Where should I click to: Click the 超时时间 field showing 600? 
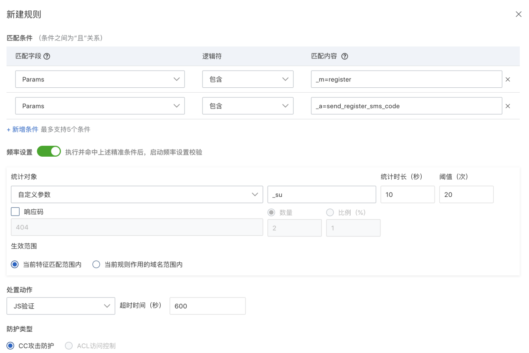208,306
